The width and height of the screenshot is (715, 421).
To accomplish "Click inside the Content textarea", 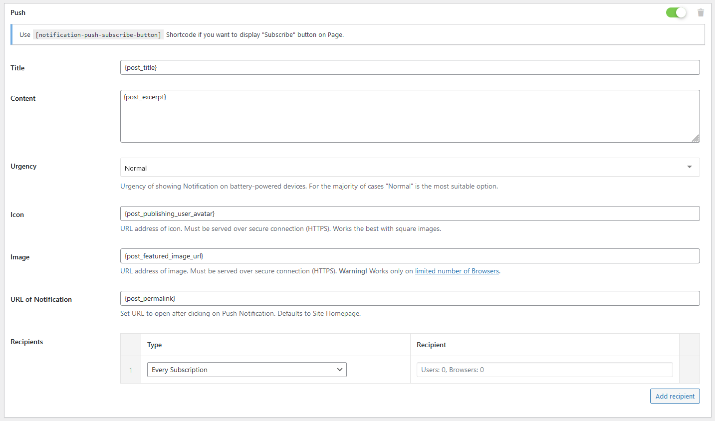I will click(x=409, y=116).
